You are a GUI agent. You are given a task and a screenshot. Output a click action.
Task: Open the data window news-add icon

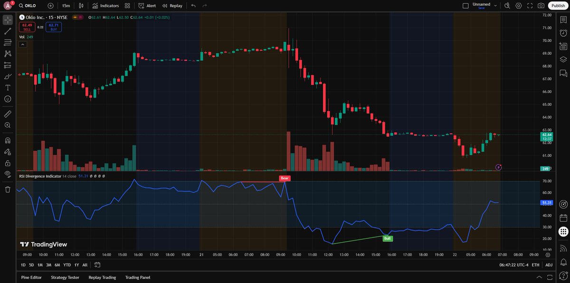click(563, 46)
